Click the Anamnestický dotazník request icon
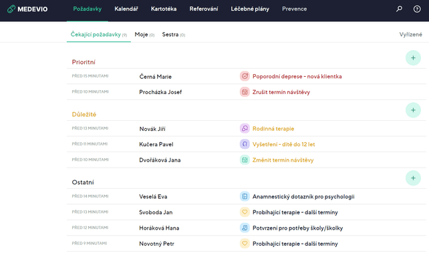This screenshot has height=267, width=429. (245, 196)
